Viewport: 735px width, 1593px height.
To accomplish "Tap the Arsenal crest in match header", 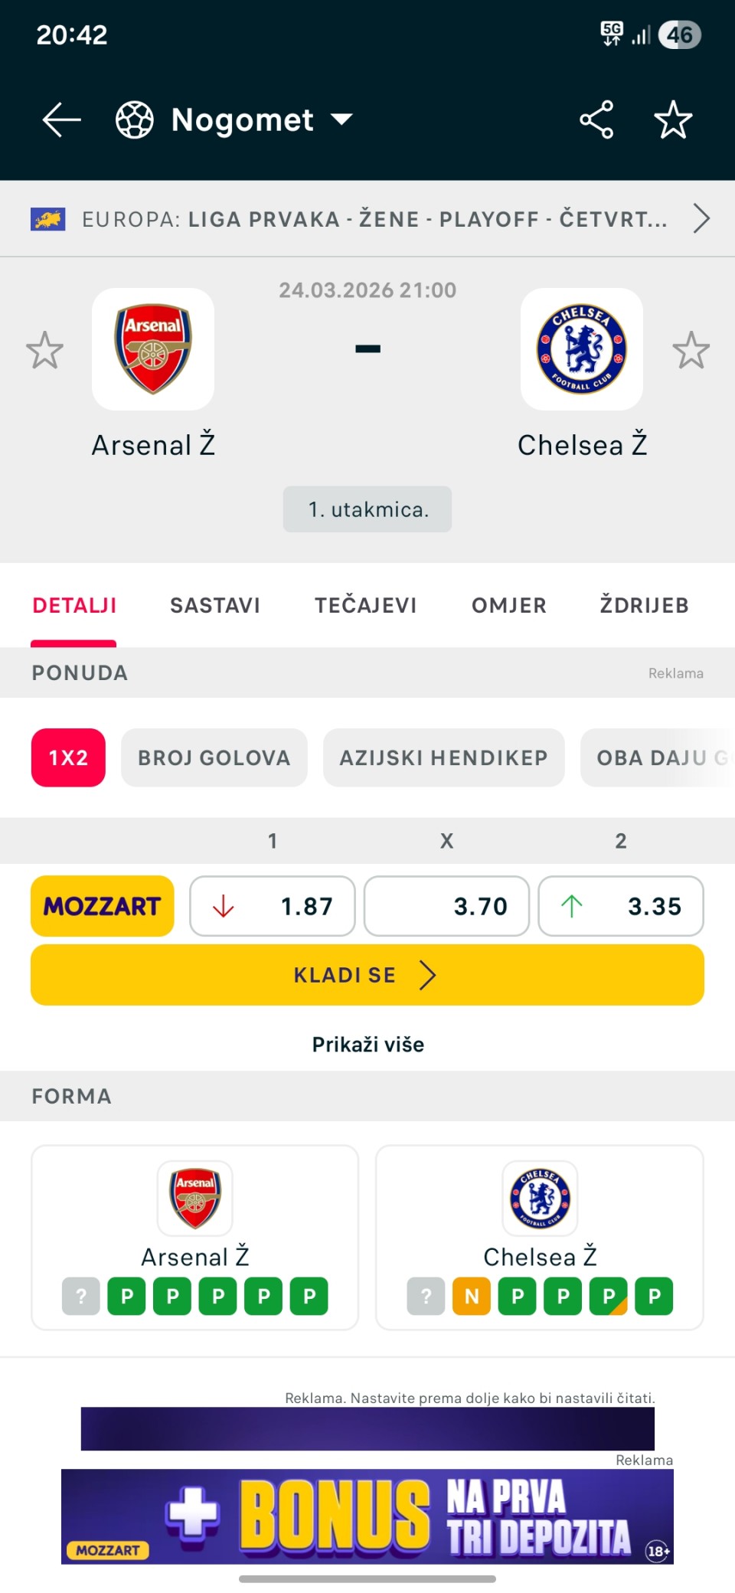I will (x=153, y=349).
